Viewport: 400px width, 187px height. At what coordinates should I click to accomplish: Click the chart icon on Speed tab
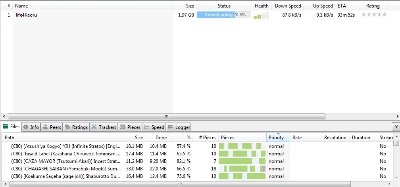pos(147,127)
